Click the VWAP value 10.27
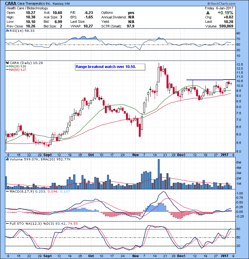249x259 pixels. [88, 26]
